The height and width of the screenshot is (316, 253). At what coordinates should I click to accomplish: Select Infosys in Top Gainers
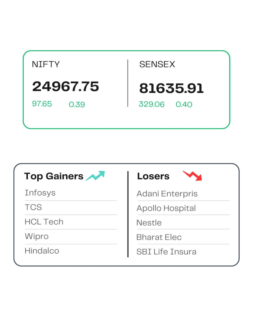40,193
